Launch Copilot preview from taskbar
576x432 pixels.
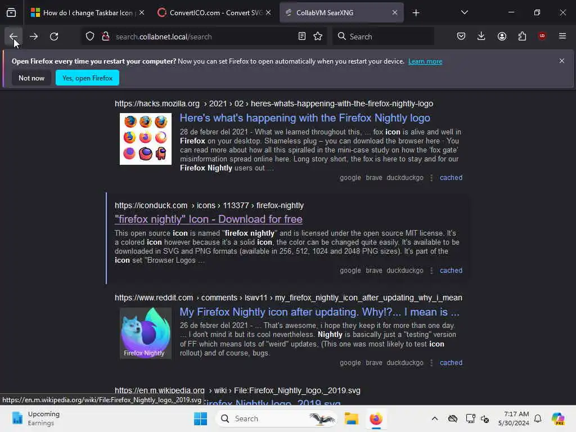coord(558,418)
